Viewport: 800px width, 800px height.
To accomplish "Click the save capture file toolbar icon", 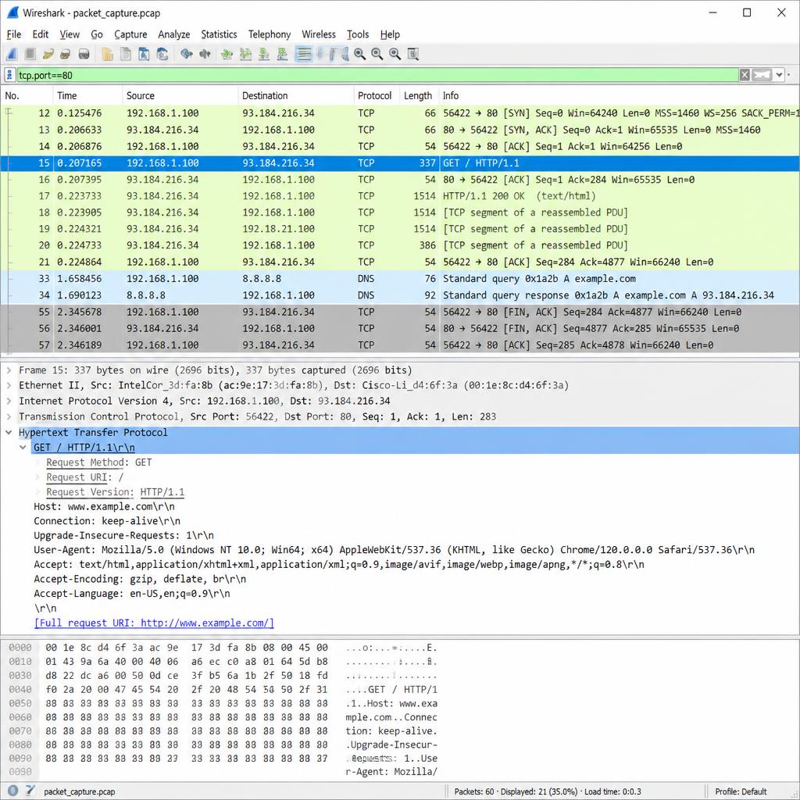I will [126, 54].
